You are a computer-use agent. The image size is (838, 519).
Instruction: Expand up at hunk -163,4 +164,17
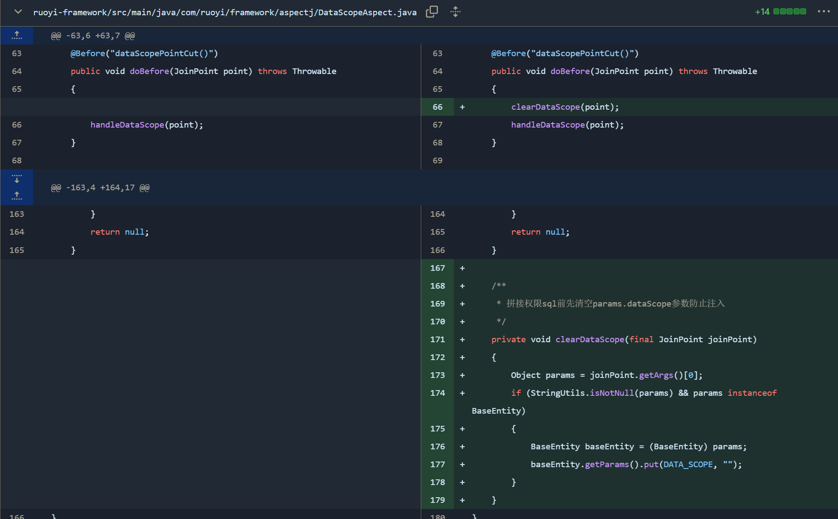17,196
